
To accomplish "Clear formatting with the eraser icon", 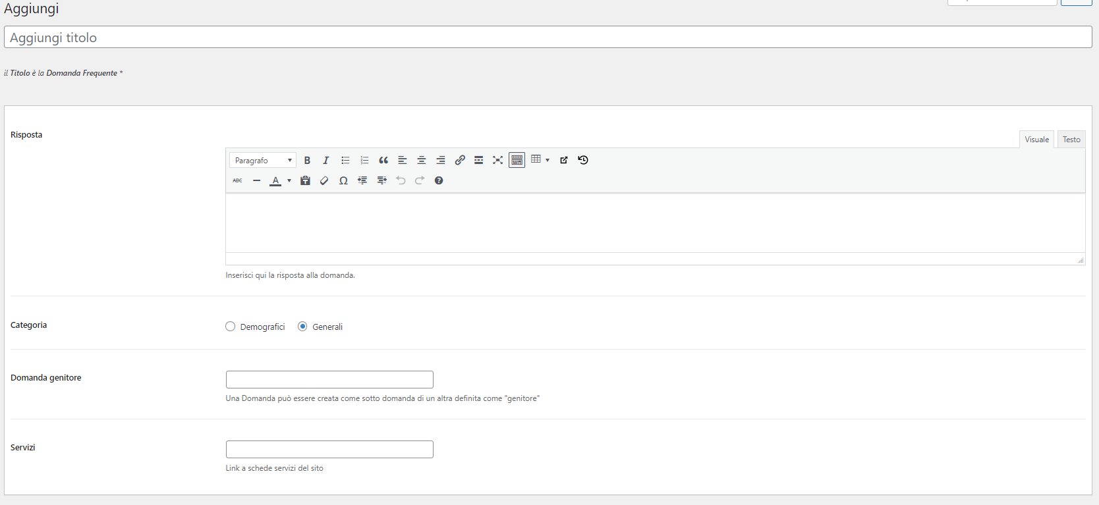I will coord(324,180).
